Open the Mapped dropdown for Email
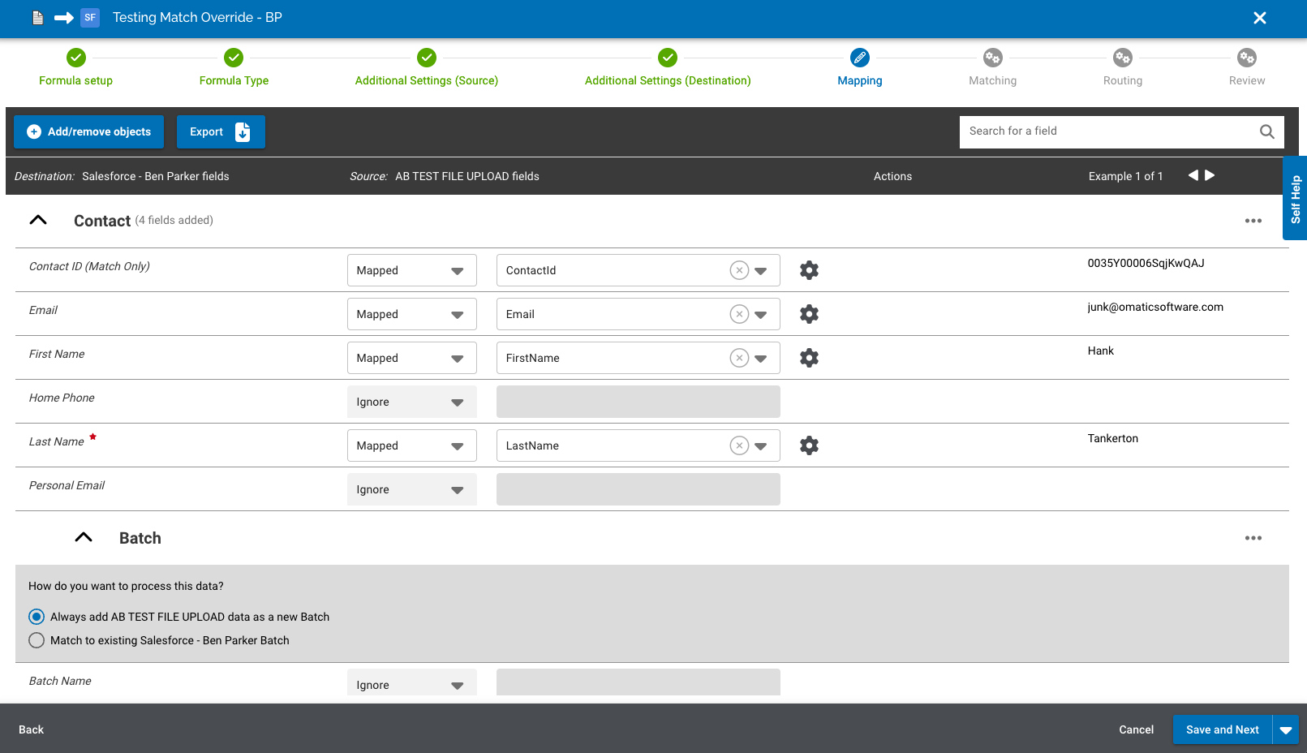 point(456,313)
